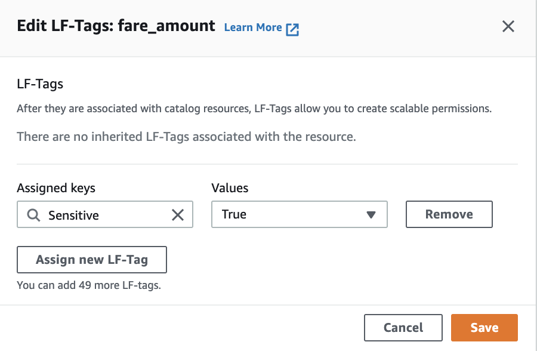Click the Values dropdown arrow triangle
Image resolution: width=537 pixels, height=351 pixels.
[371, 215]
